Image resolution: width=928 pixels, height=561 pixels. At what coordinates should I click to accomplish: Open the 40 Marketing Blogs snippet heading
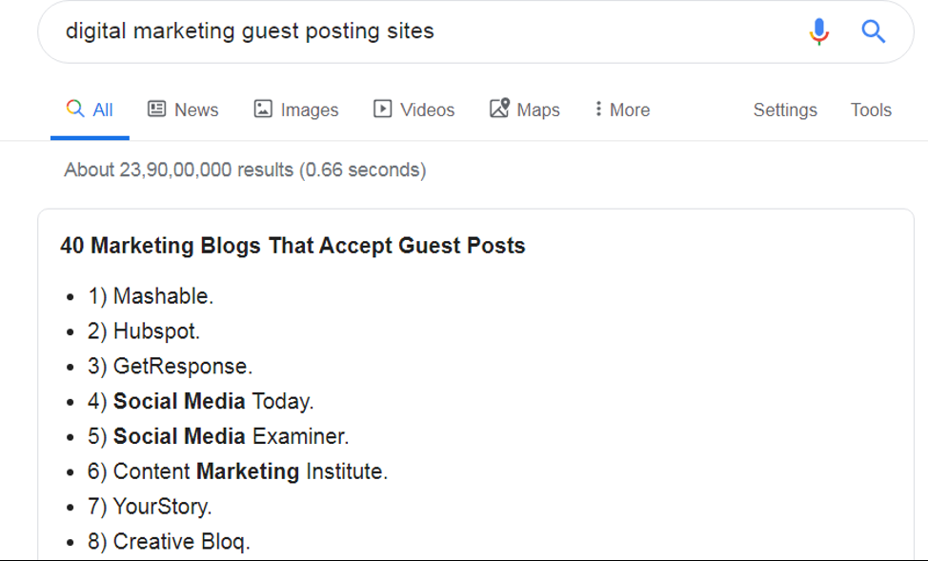[x=292, y=246]
